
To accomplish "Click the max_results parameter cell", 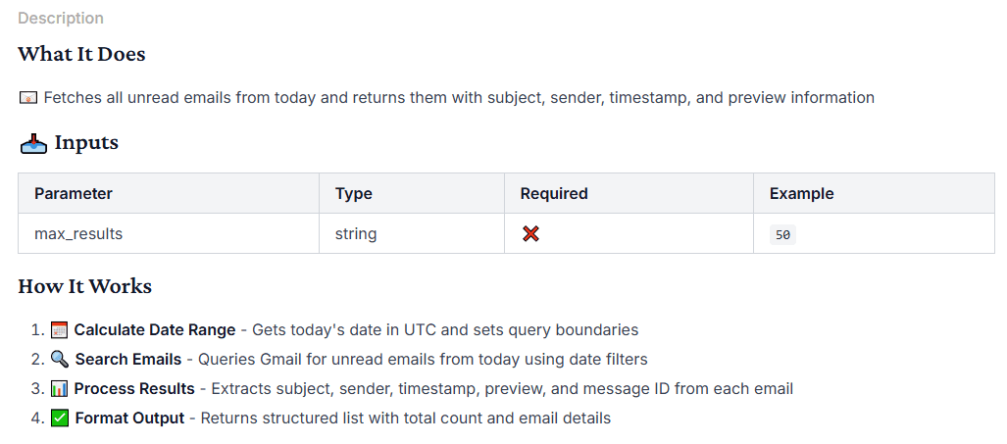I will pyautogui.click(x=78, y=234).
